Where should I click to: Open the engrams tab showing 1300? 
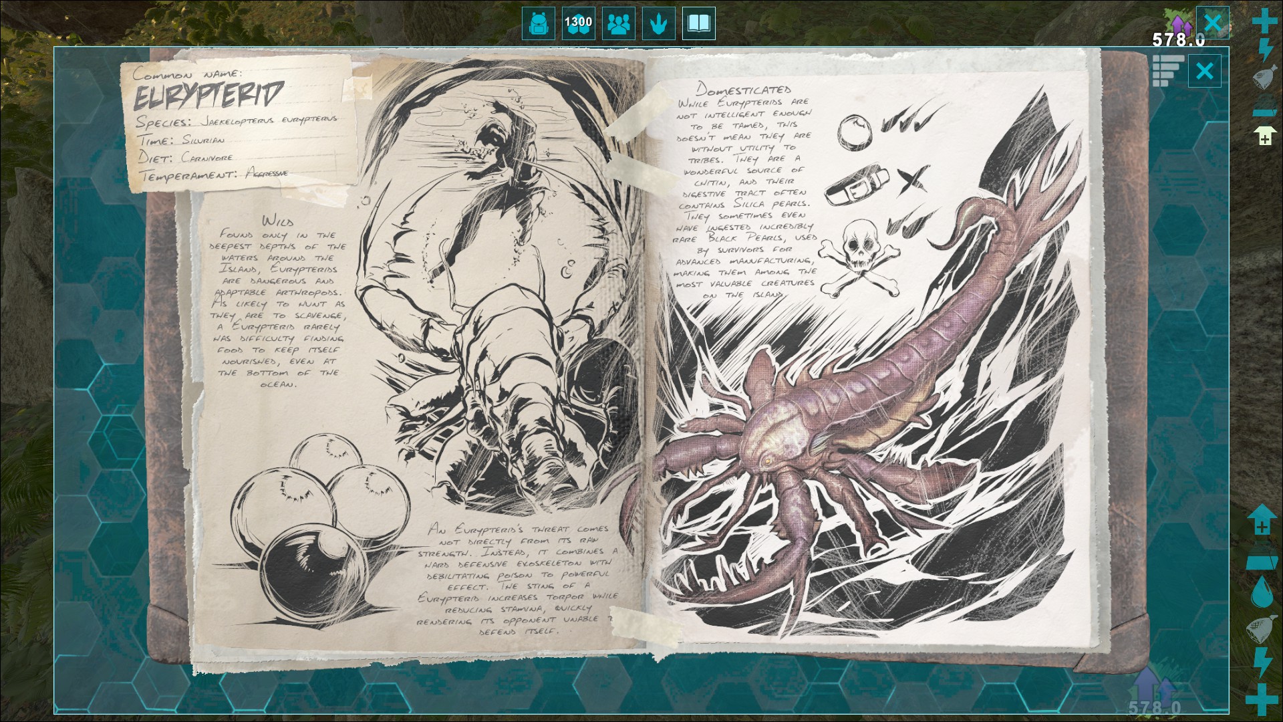point(578,24)
